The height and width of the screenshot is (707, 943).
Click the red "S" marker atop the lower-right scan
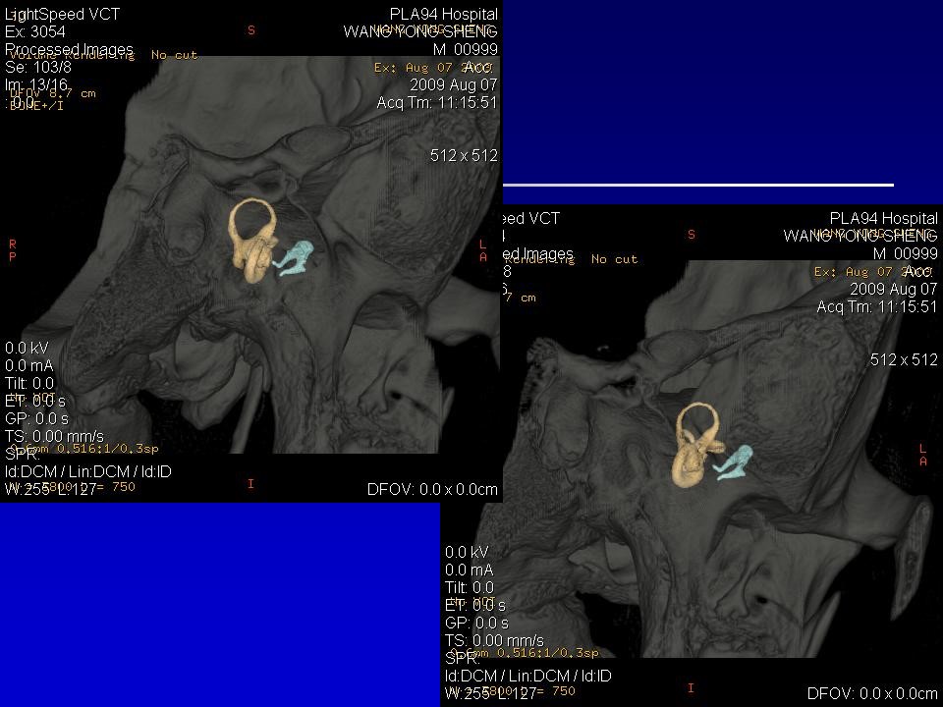(691, 235)
